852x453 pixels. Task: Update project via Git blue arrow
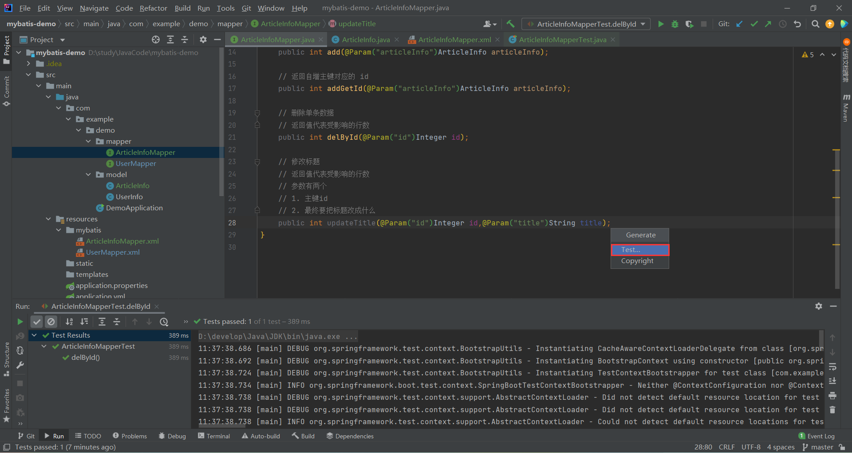[x=739, y=24]
